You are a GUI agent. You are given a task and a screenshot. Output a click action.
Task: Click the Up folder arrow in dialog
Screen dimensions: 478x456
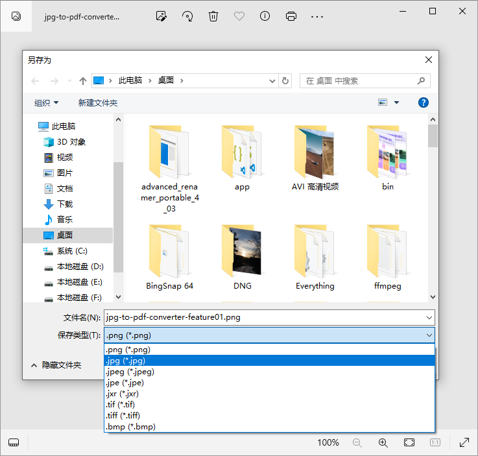(x=82, y=81)
